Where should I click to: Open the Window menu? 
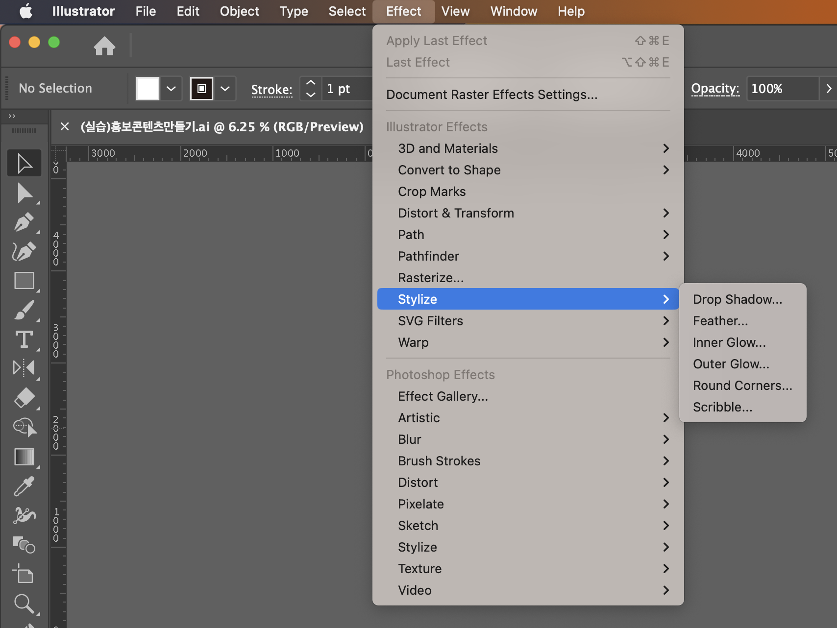click(x=514, y=11)
